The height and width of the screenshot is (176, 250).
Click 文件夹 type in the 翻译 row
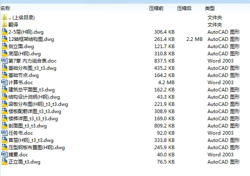[215, 24]
